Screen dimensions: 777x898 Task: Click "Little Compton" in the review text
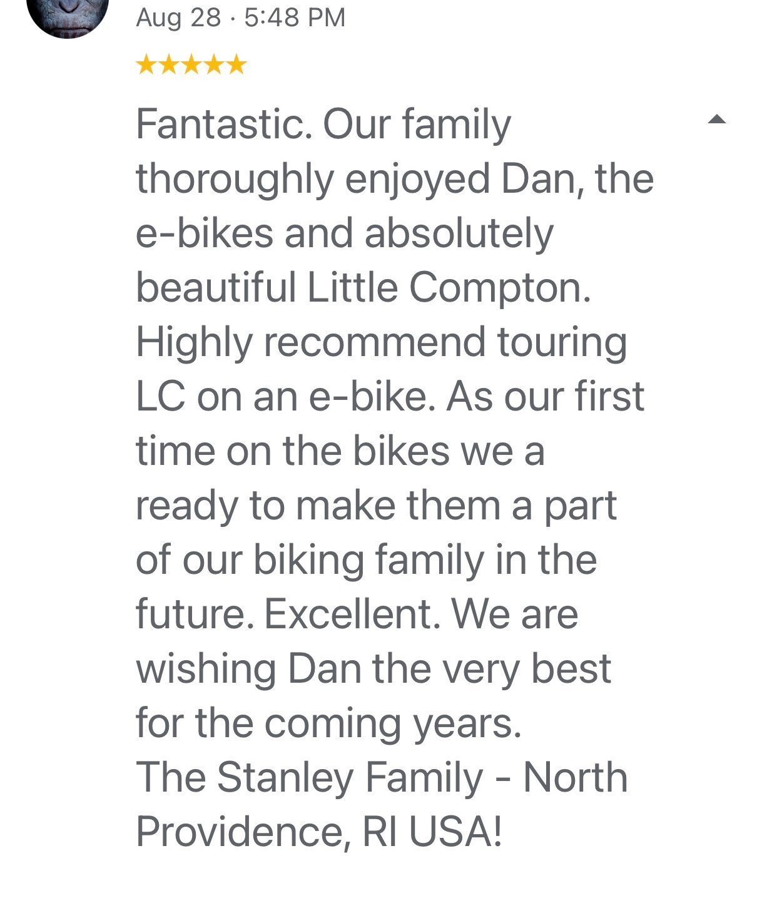[448, 288]
